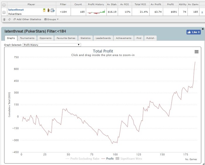Switch to the Graphs tab

(x=11, y=38)
